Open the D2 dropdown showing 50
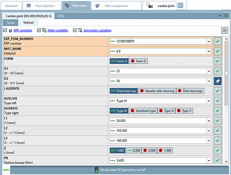This screenshot has height=175, width=231. [x=209, y=81]
